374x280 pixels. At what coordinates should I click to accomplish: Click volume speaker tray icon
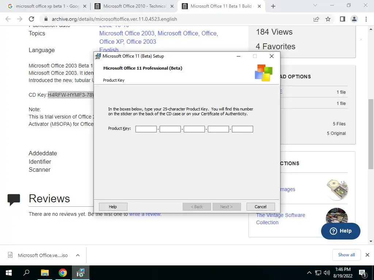327,273
